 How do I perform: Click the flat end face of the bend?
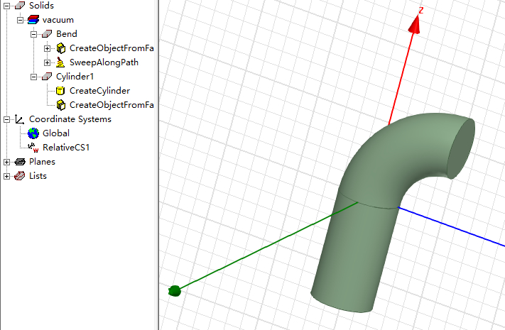coord(461,149)
